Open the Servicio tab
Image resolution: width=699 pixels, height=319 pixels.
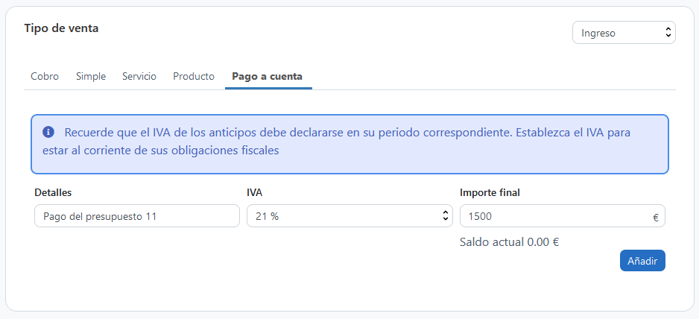pyautogui.click(x=139, y=76)
